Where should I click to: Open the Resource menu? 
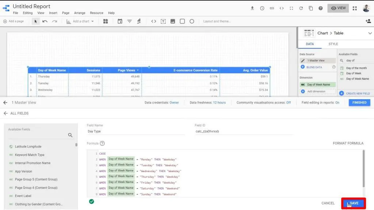coord(96,12)
